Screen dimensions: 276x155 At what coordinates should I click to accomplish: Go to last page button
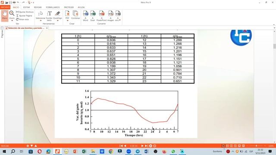click(146, 146)
